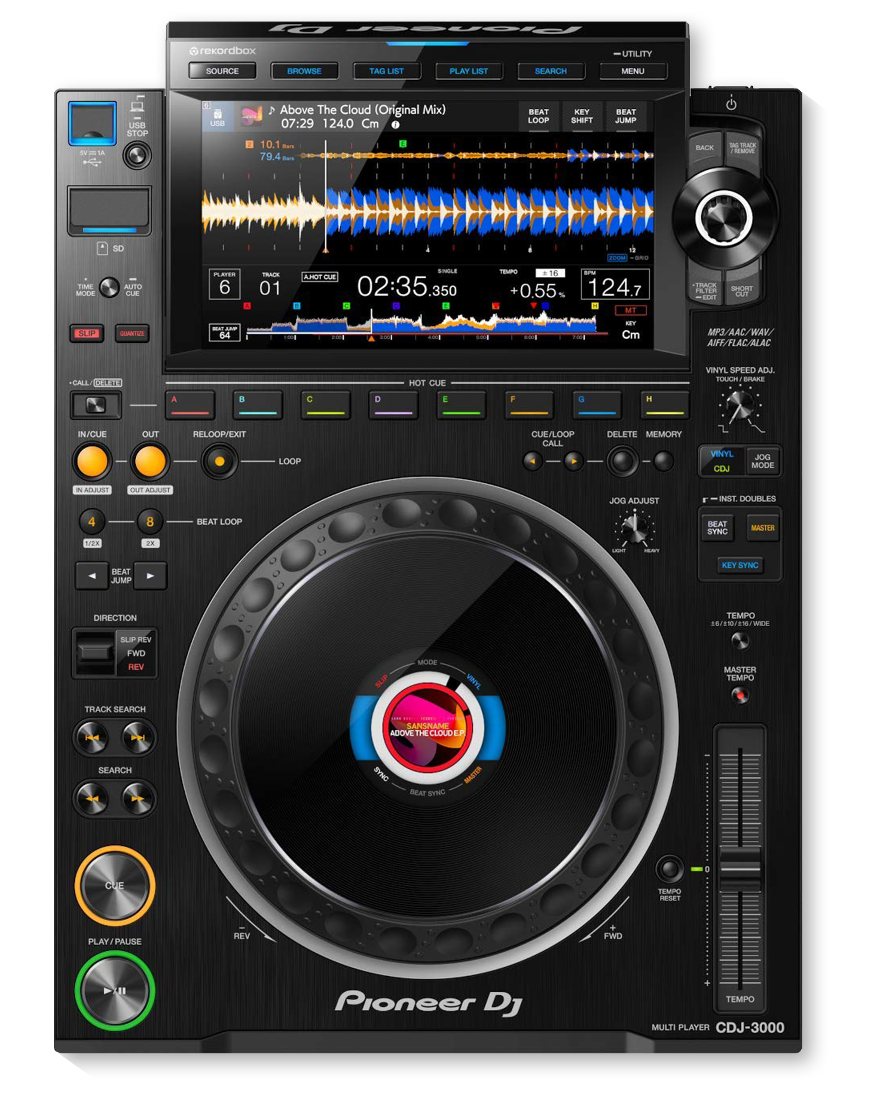
Task: Click the JOG ADJUST knob
Action: (634, 528)
